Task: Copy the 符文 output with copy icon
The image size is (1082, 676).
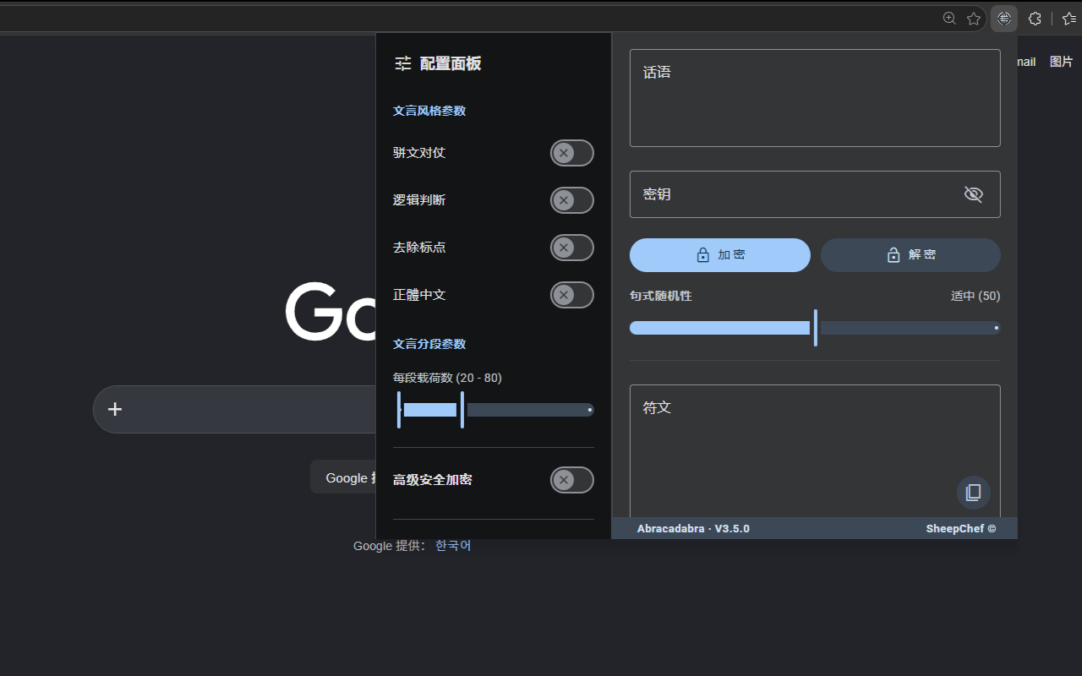Action: click(974, 492)
